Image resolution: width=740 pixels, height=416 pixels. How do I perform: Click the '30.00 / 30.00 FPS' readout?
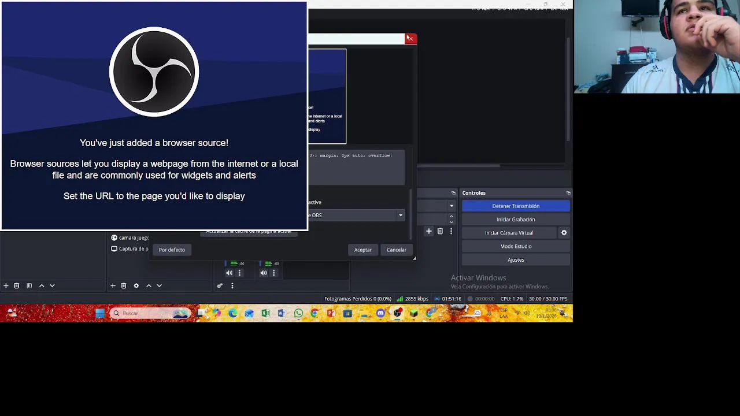(548, 299)
